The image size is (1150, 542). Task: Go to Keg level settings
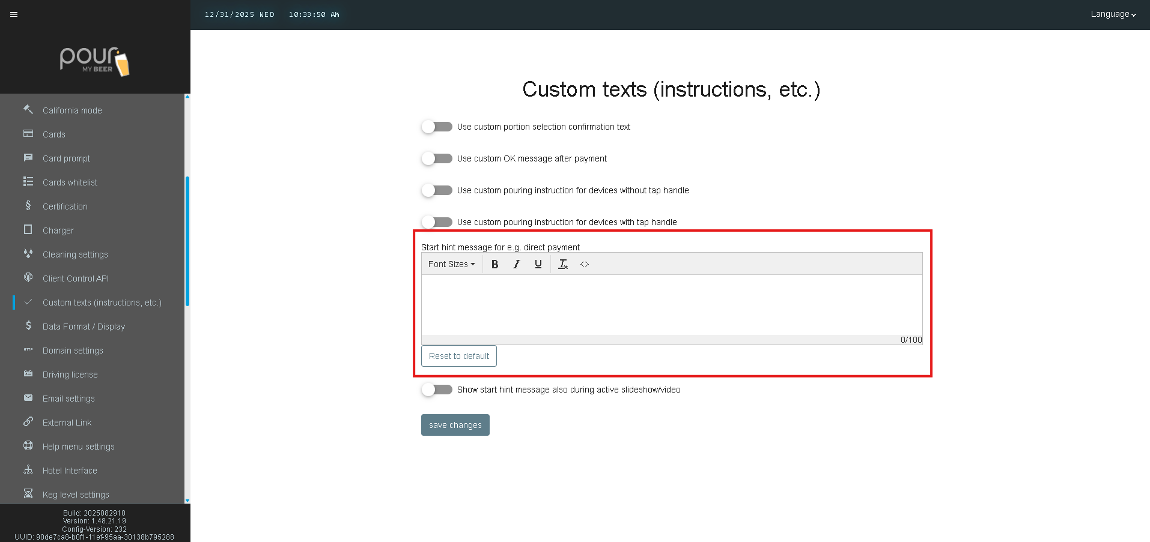pyautogui.click(x=76, y=495)
